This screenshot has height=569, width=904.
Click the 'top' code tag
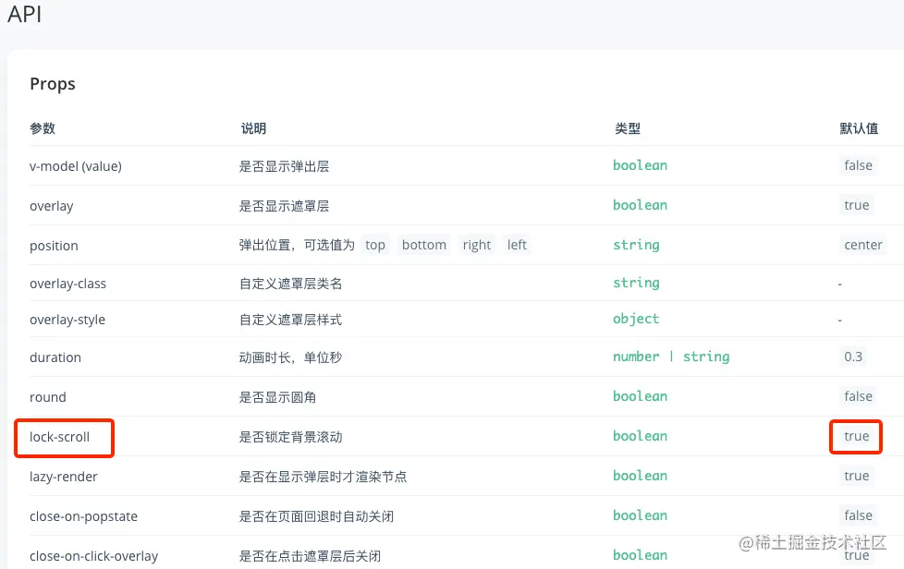(x=374, y=246)
